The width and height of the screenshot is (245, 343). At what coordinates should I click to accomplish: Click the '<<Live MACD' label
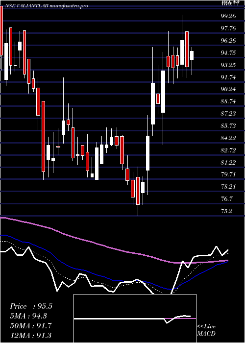click(x=206, y=330)
